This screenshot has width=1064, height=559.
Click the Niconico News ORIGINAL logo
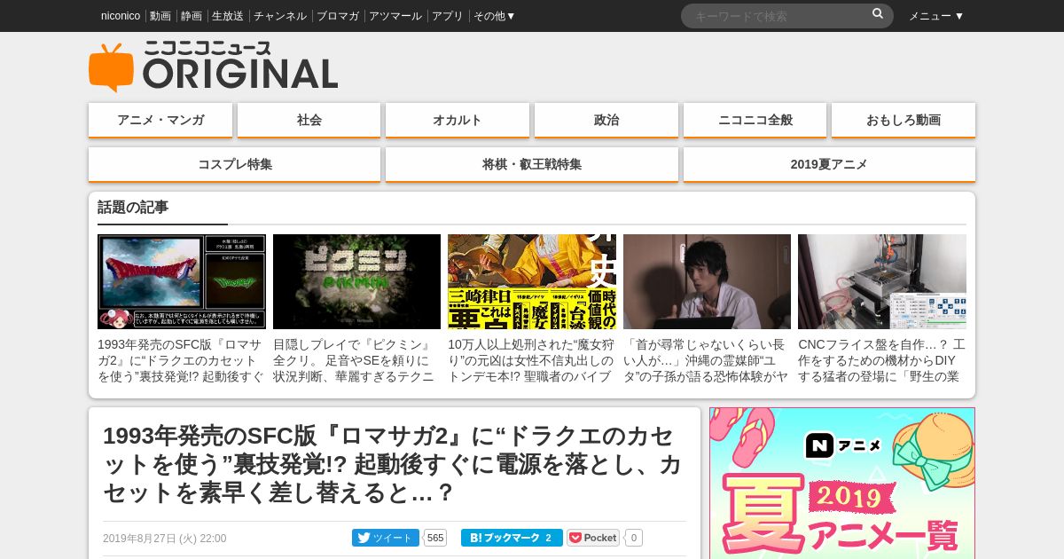point(213,67)
